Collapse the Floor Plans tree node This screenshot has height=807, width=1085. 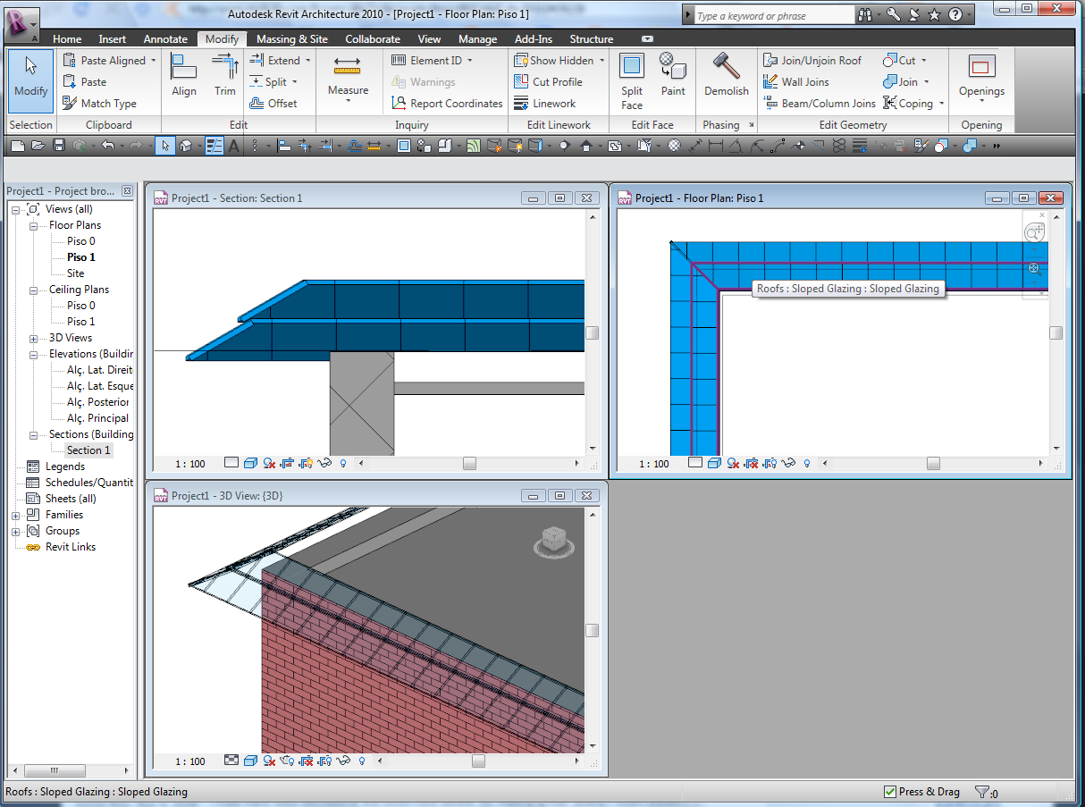(x=33, y=225)
